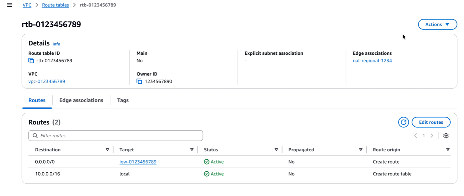
Task: Copy the Owner ID value
Action: [x=139, y=81]
